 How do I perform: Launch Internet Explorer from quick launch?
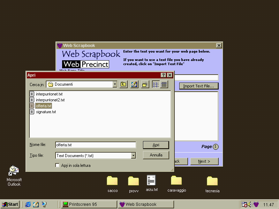click(x=28, y=204)
